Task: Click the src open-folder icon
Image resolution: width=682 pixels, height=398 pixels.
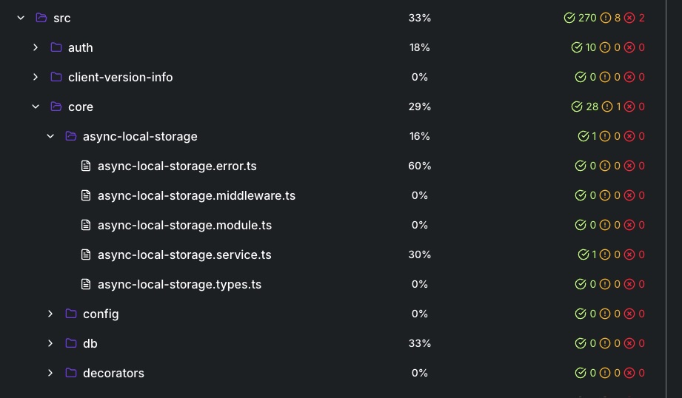Action: tap(41, 18)
